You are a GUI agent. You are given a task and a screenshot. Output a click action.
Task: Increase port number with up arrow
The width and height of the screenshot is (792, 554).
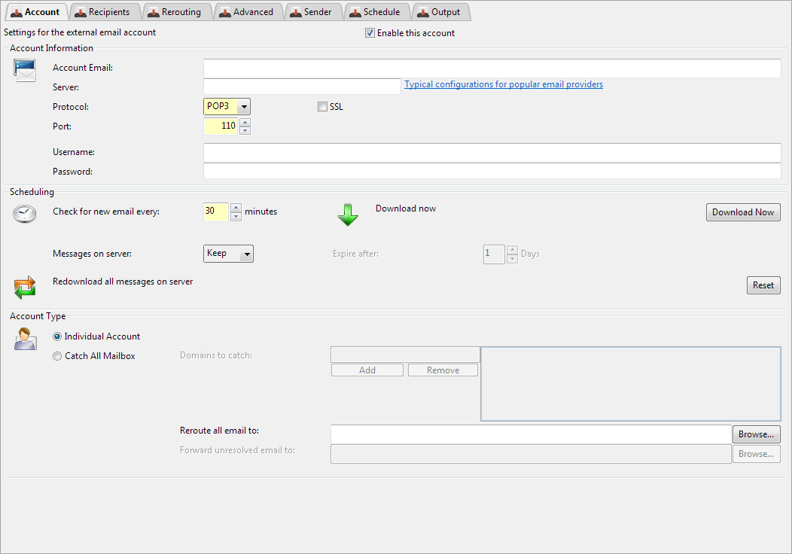245,122
